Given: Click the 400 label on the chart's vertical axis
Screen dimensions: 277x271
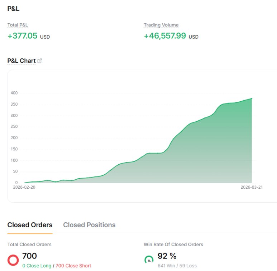Looking at the screenshot, I should (x=14, y=93).
